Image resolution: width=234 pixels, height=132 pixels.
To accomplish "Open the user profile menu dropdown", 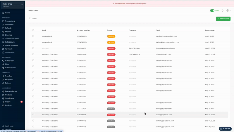I will 228,11.
